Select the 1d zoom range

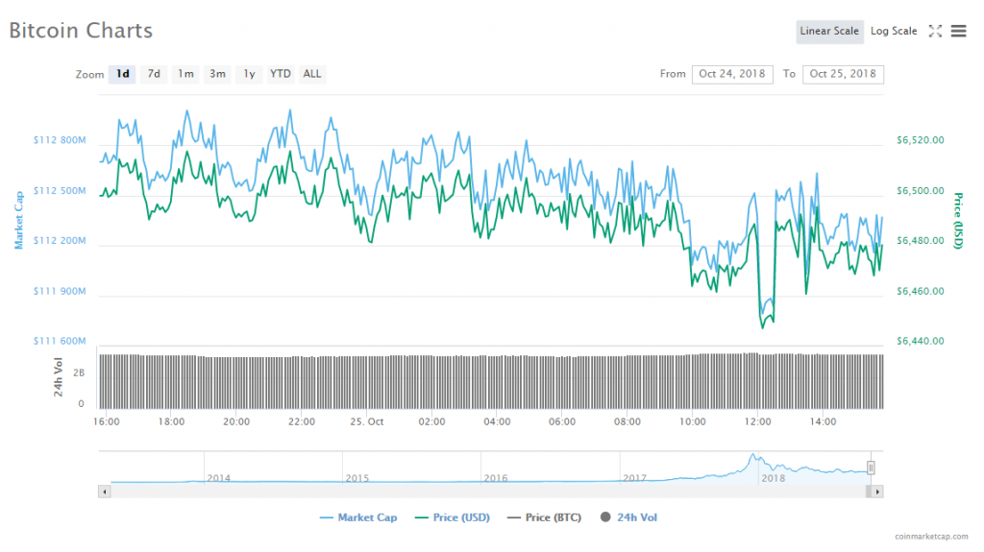[122, 74]
